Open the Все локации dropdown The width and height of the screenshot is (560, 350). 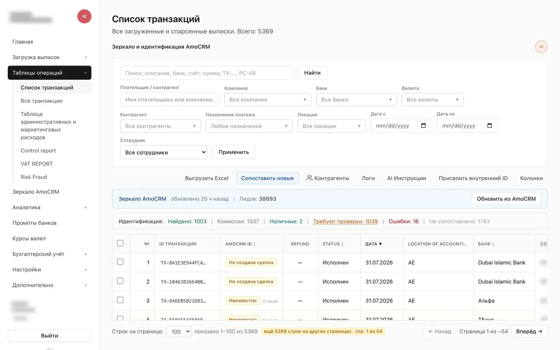(x=331, y=126)
